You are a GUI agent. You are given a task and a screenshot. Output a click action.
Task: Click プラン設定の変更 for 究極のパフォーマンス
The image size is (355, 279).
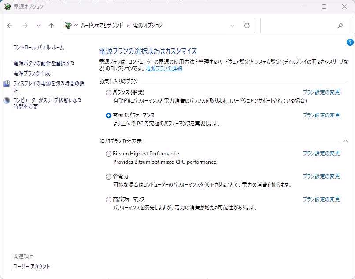coord(321,115)
